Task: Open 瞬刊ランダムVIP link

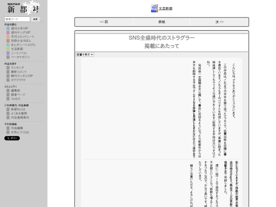Action: tap(22, 76)
